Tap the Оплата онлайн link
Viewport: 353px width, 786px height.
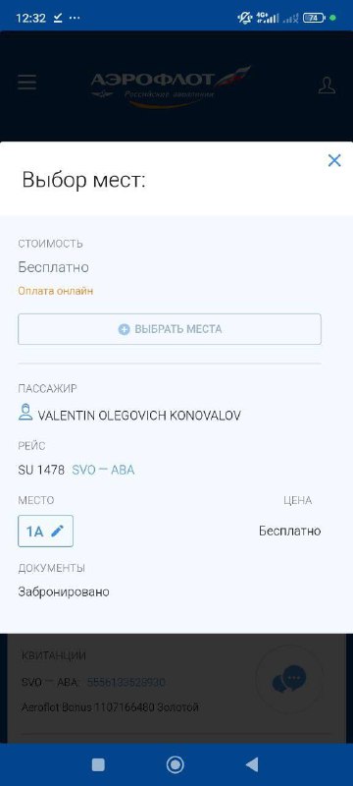56,291
